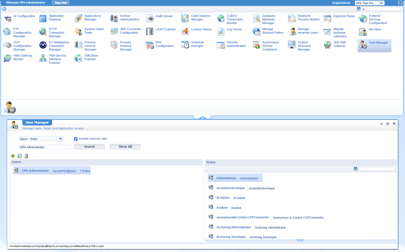This screenshot has width=405, height=252.
Task: Open the Users - Roles dropdown
Action: [41, 139]
